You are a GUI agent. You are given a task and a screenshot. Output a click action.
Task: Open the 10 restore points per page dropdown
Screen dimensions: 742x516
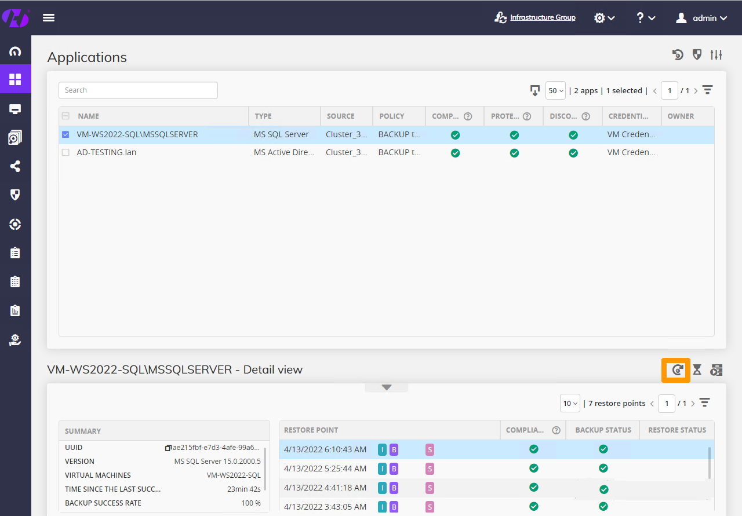[x=570, y=403]
